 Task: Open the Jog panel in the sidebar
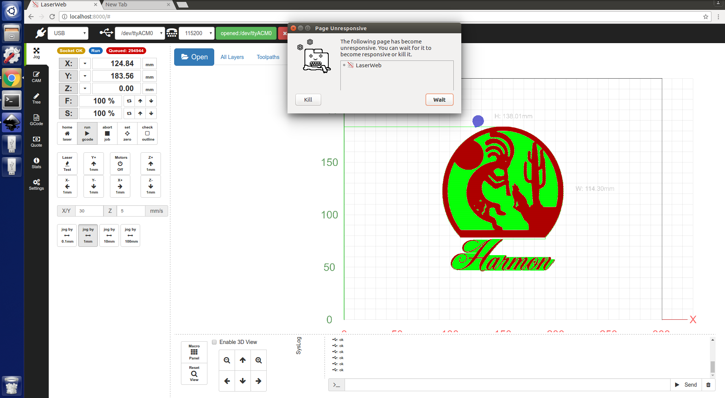pyautogui.click(x=36, y=53)
